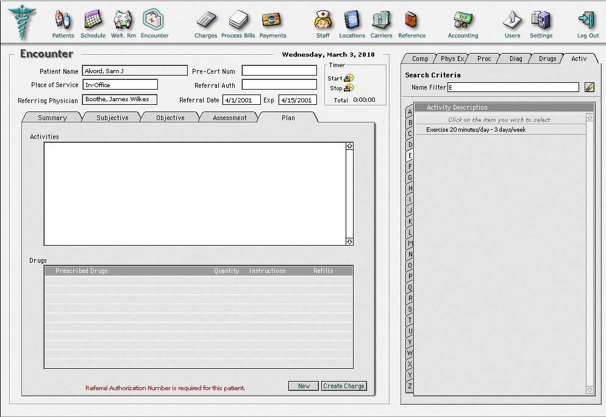Click the activity list scroll up arrow
Viewport: 606px width, 417px height.
tap(590, 117)
